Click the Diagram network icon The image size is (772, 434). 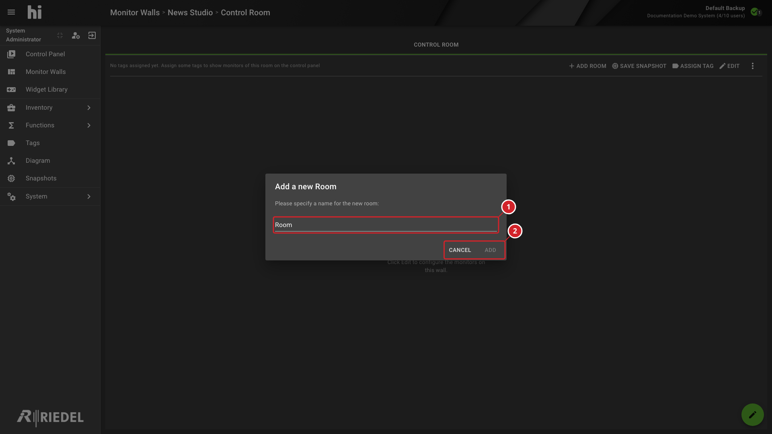coord(11,160)
